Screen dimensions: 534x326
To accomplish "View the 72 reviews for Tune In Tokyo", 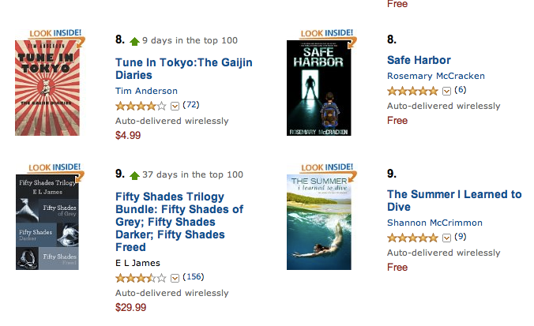I will pos(190,105).
